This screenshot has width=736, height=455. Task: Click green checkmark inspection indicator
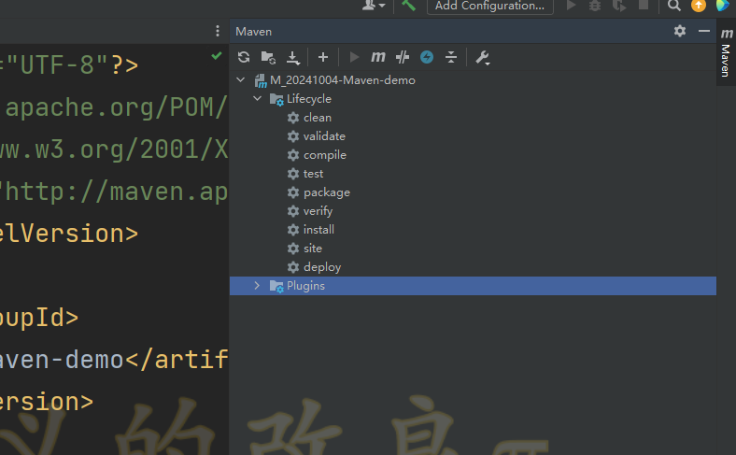[217, 56]
